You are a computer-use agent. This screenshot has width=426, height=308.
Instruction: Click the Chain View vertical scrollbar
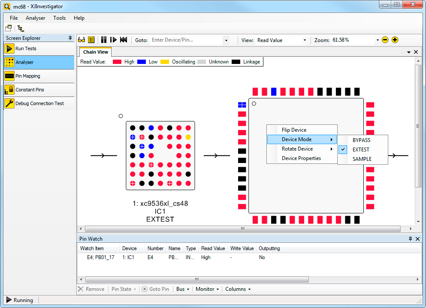tap(418, 126)
